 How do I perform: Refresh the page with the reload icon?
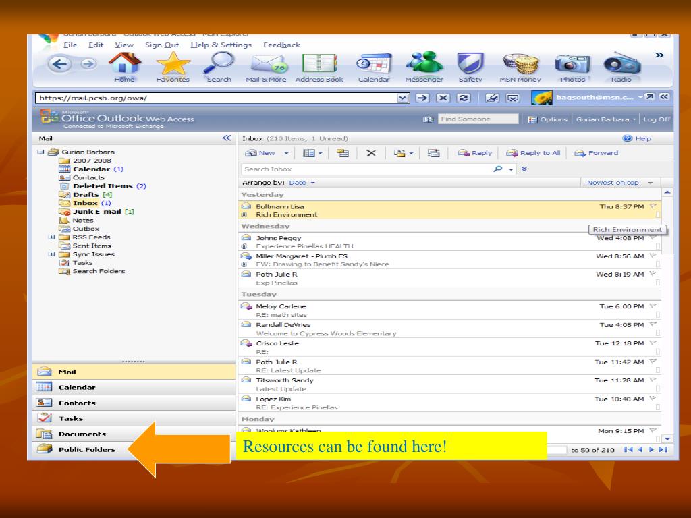click(464, 98)
